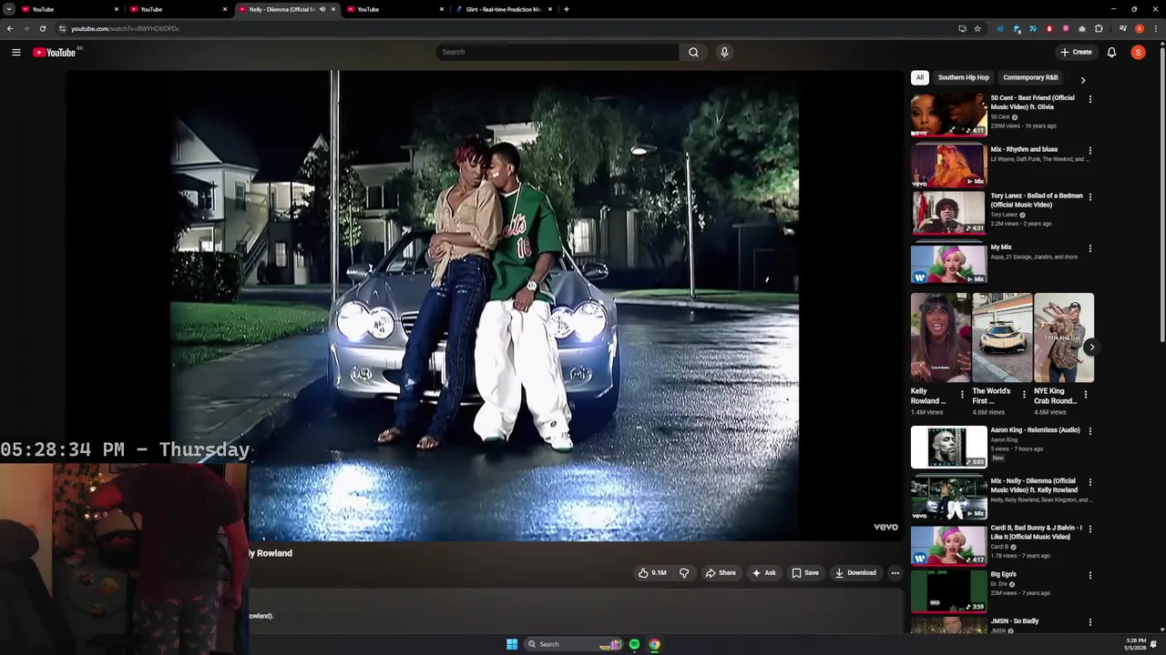Open the My Mix playlist thumbnail
Viewport: 1166px width, 655px height.
coord(948,263)
